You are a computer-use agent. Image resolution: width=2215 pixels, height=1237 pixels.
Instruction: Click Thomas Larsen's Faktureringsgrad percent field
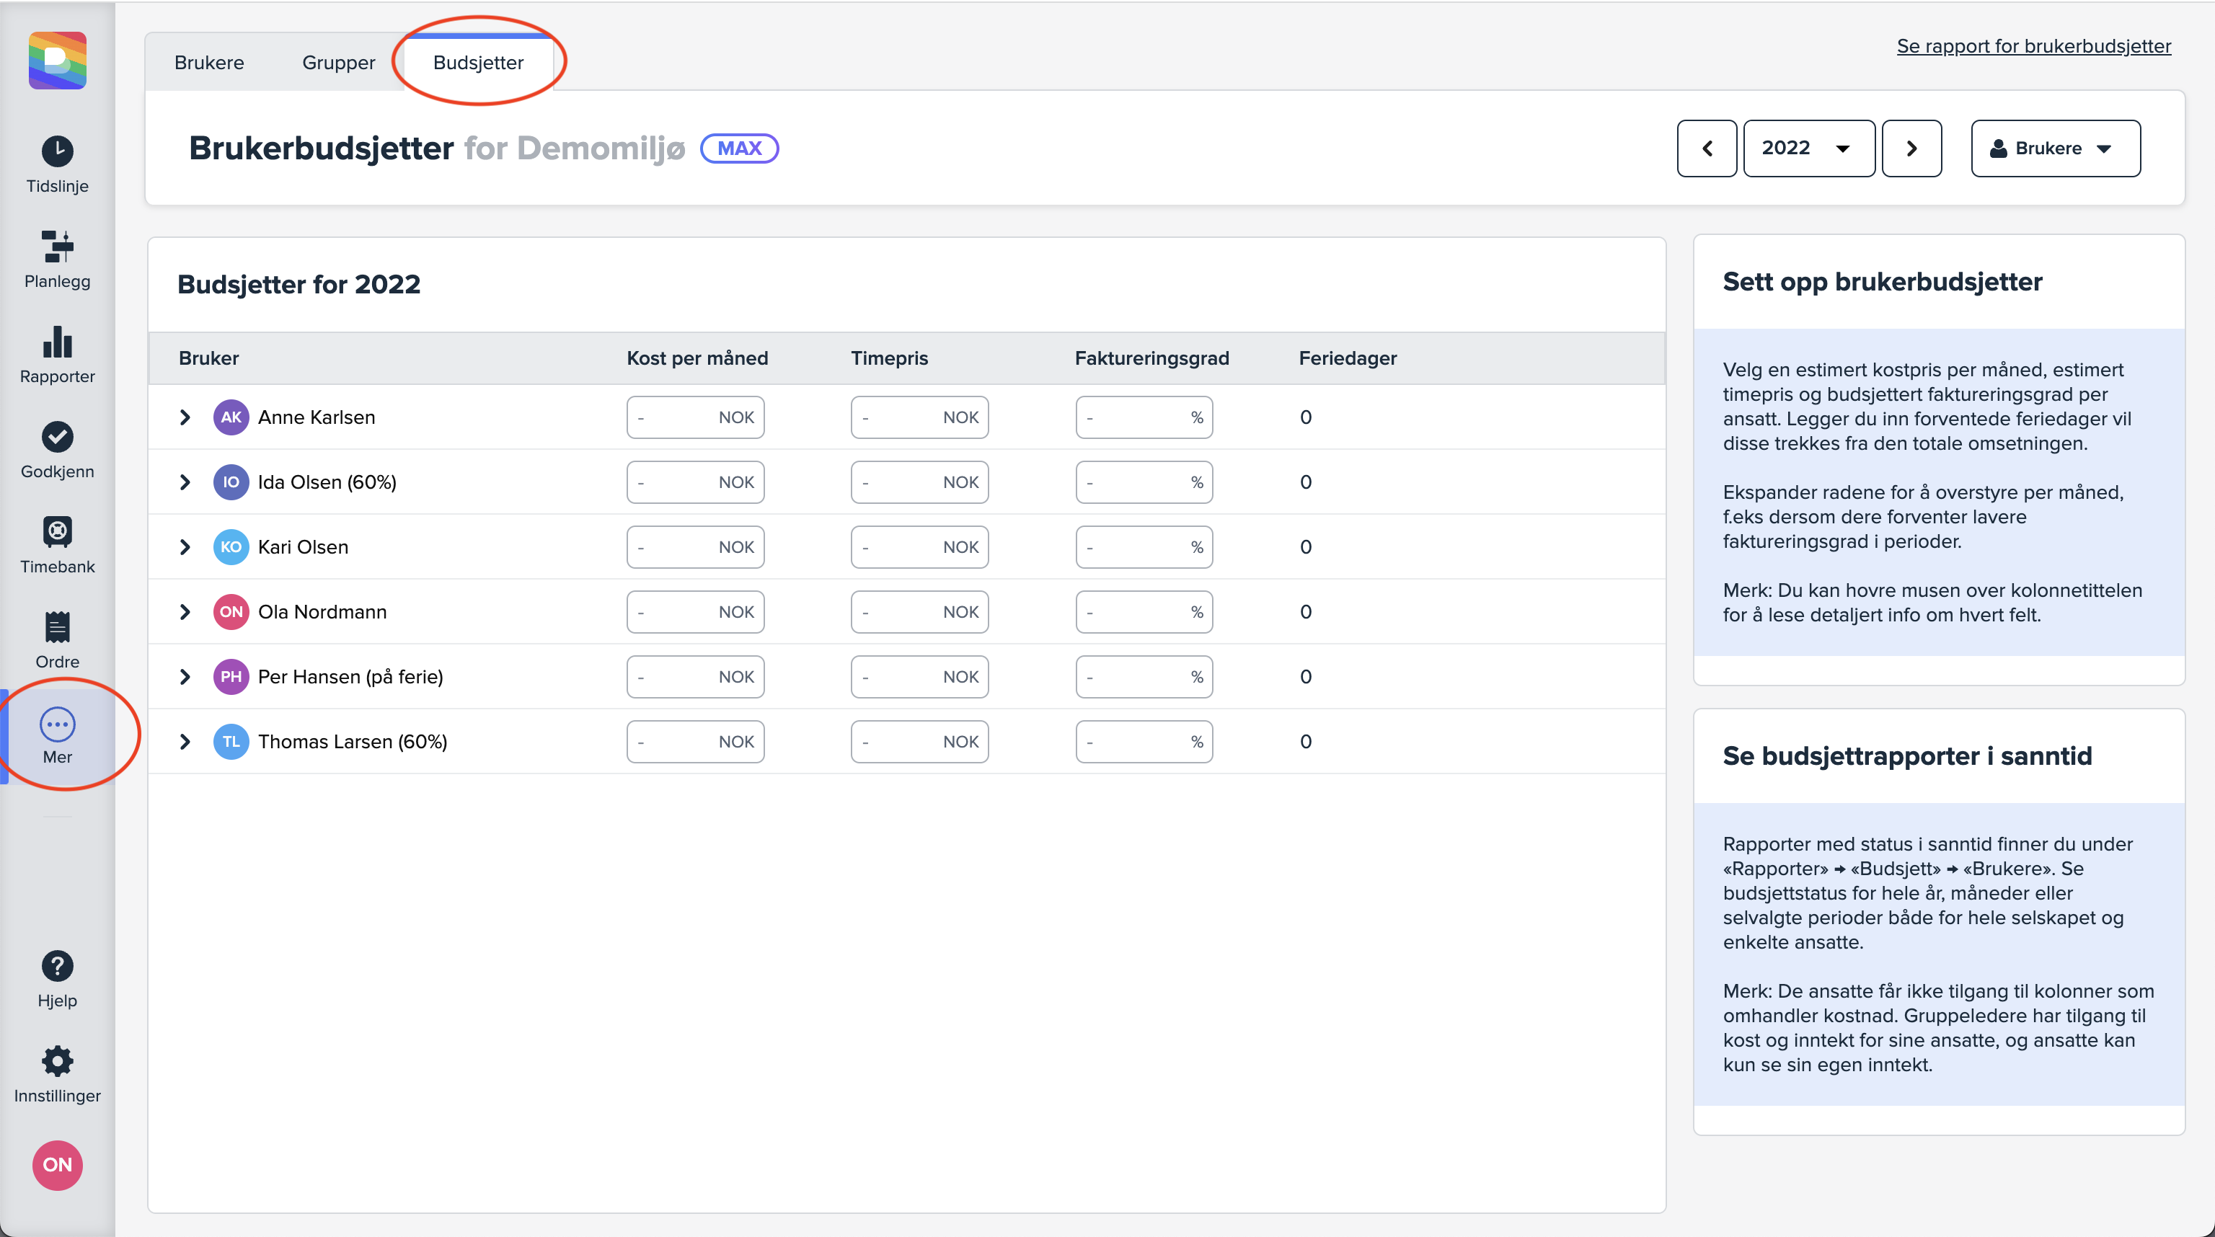pos(1133,742)
